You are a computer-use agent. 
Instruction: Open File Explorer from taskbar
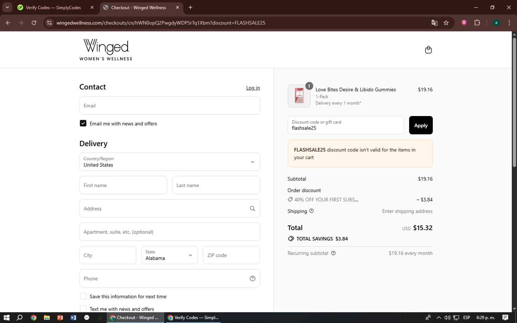47,317
